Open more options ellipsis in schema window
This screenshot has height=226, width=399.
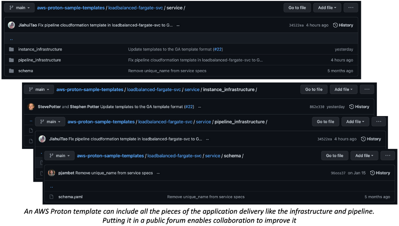point(388,155)
